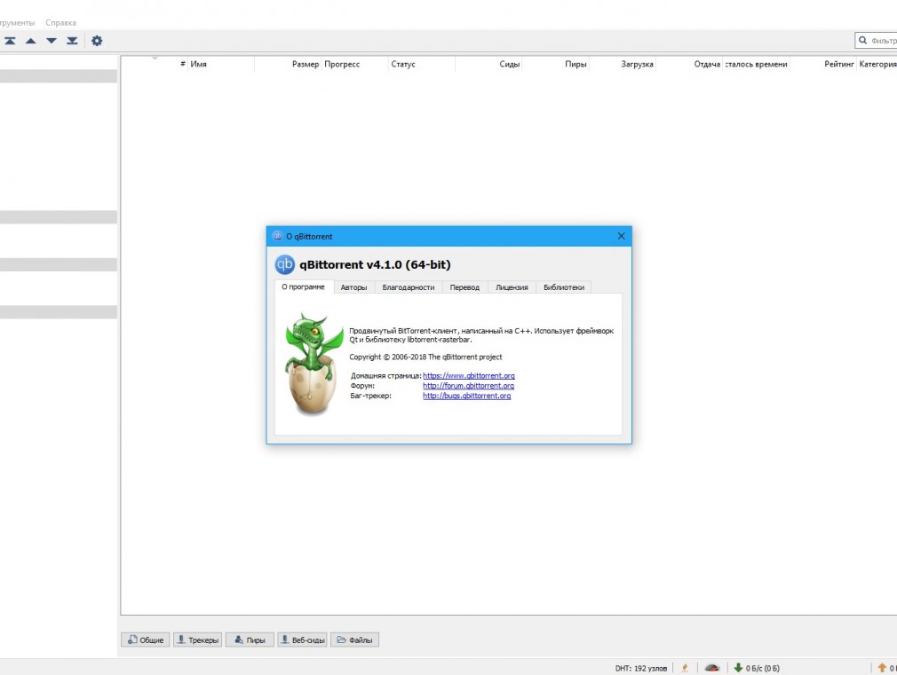The height and width of the screenshot is (675, 897).
Task: Sort torrents by Рейтинг column
Action: click(823, 64)
